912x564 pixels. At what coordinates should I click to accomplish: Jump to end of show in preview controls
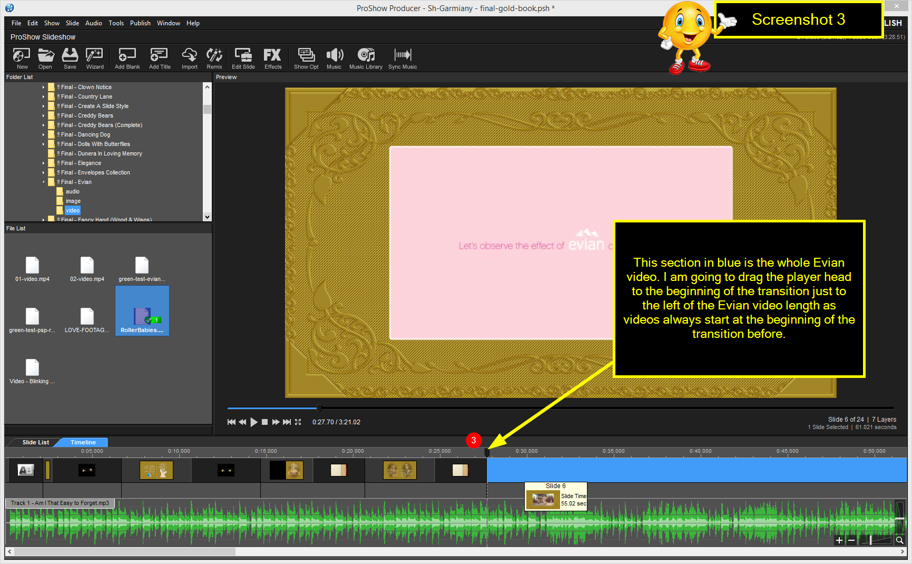[x=287, y=422]
